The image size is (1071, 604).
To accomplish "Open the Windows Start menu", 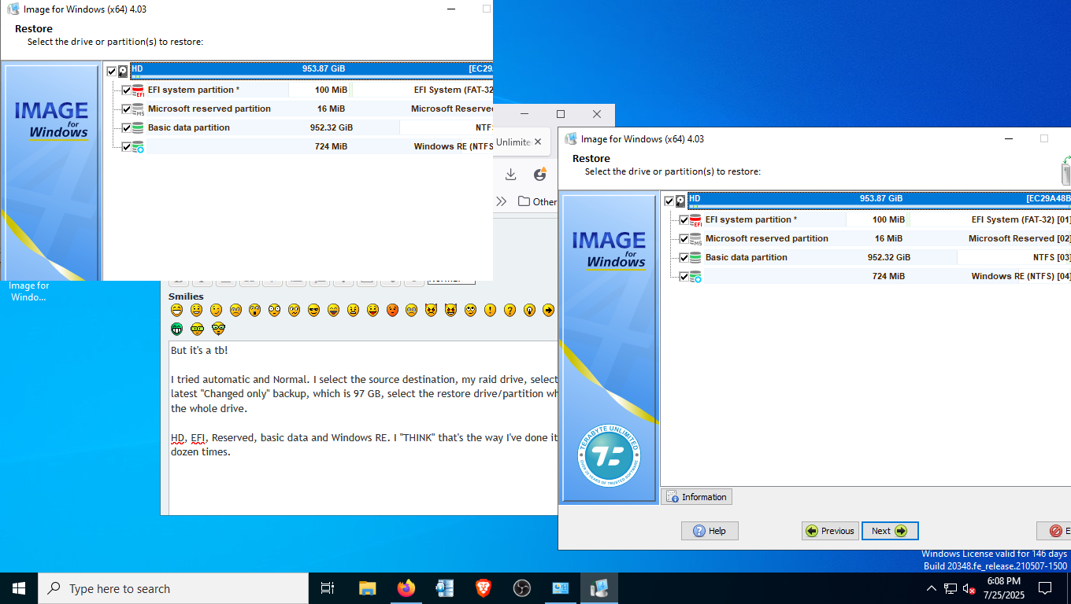I will [19, 588].
